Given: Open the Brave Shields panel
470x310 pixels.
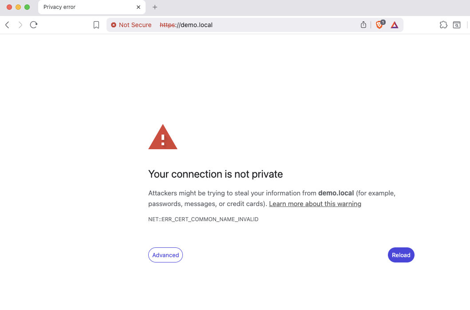Looking at the screenshot, I should (x=379, y=25).
